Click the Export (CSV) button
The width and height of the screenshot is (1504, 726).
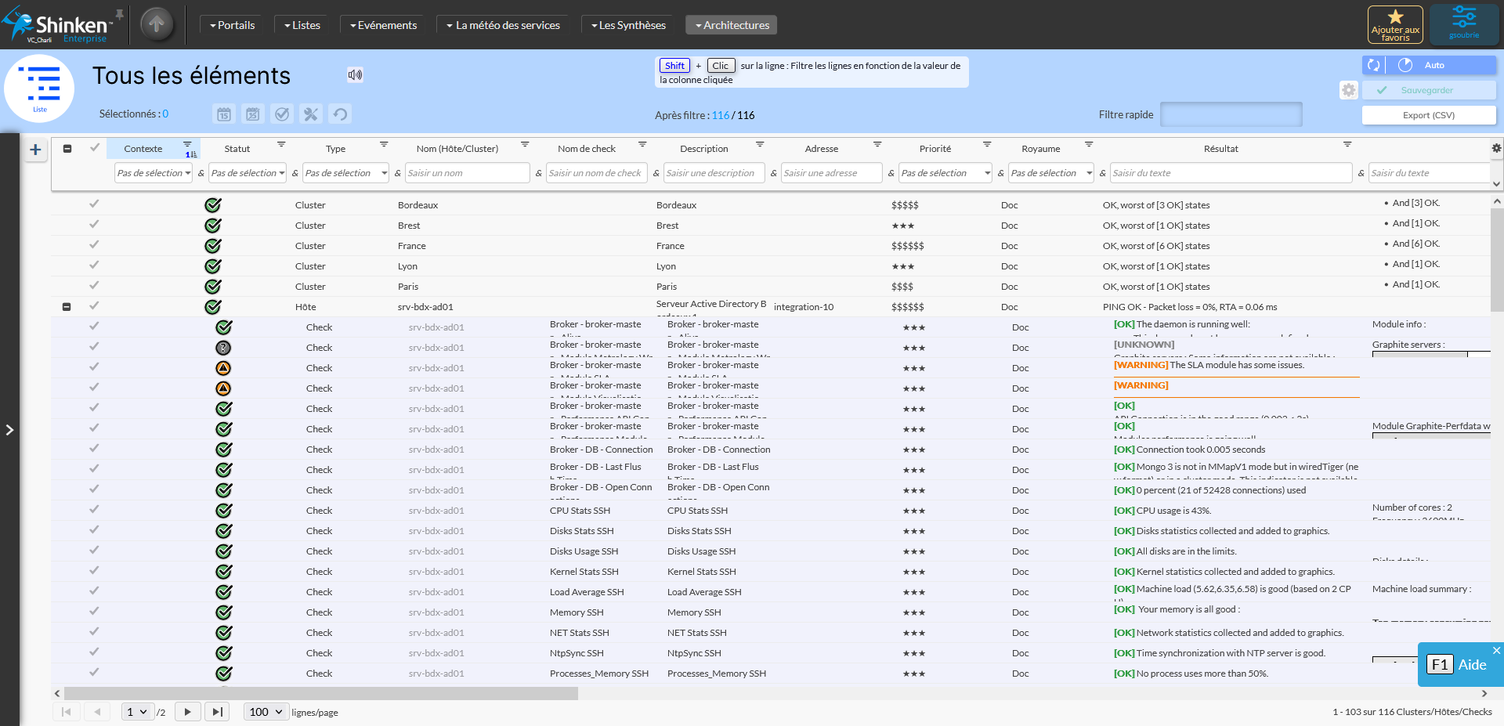(1428, 115)
